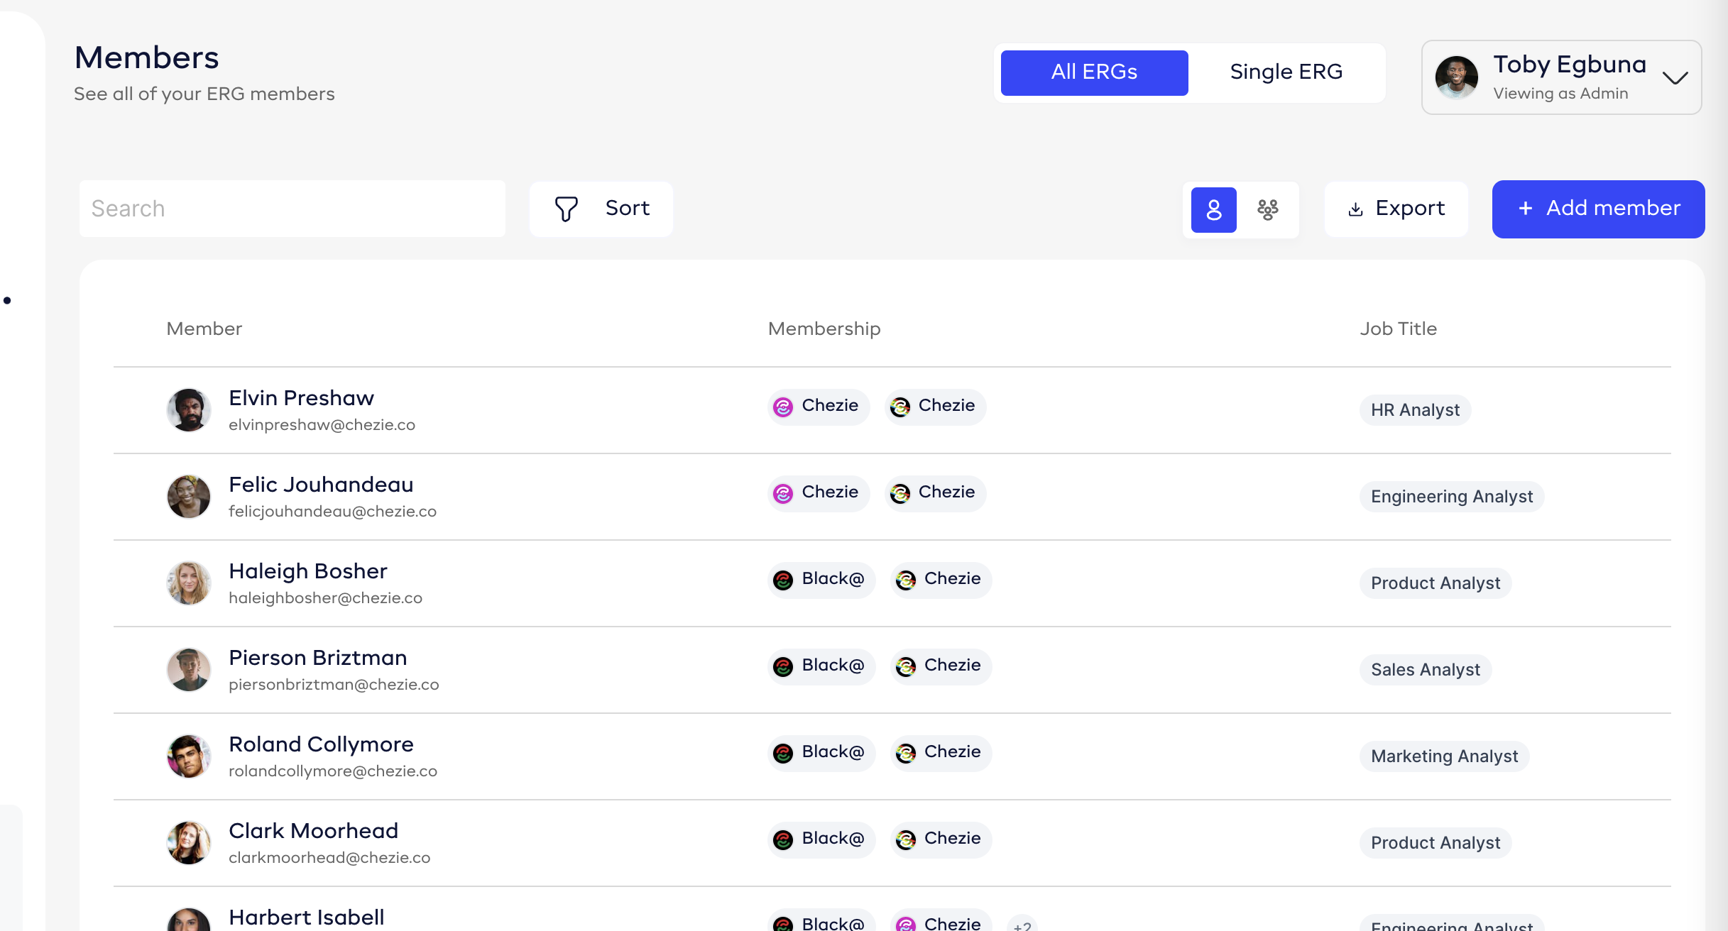The image size is (1728, 931).
Task: Click the funnel filter icon beside Sort
Action: point(566,209)
